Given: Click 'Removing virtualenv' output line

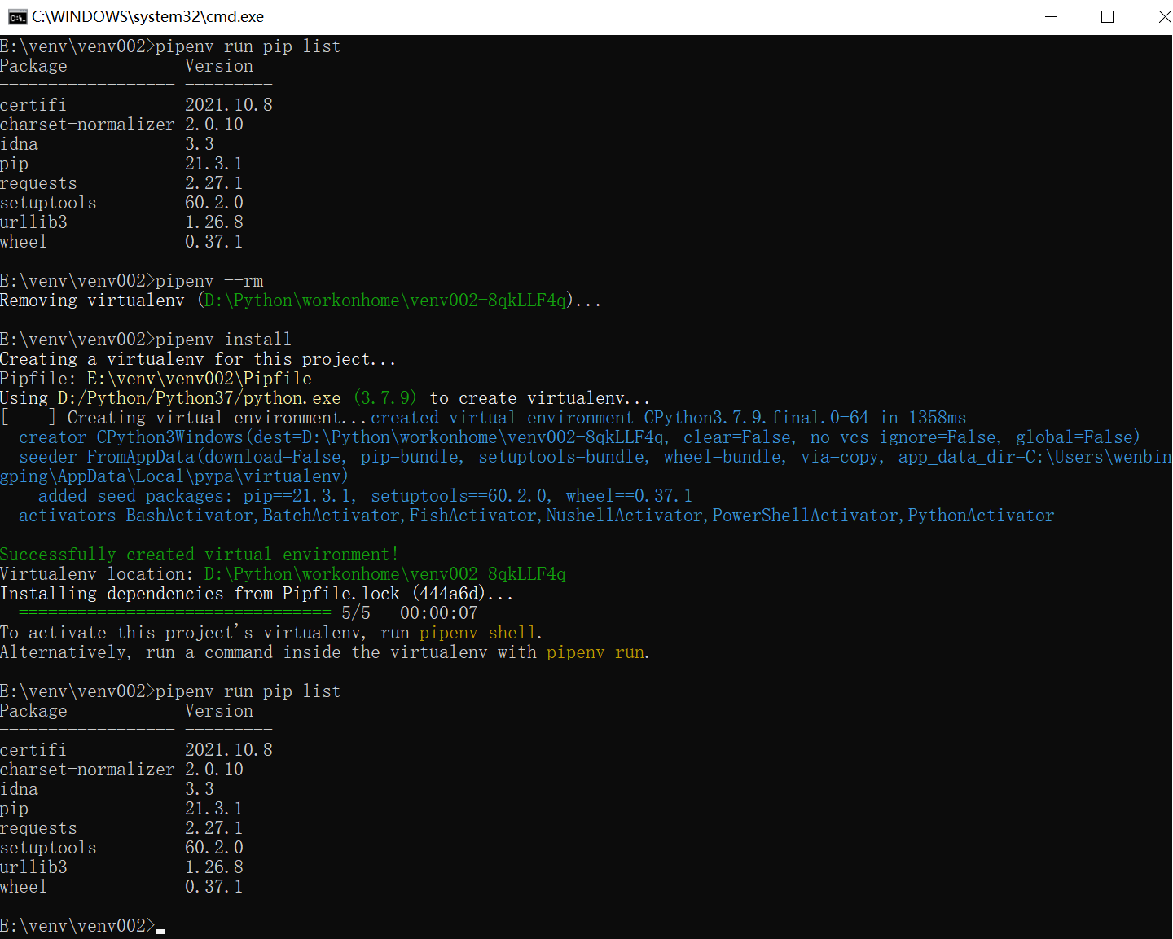Looking at the screenshot, I should tap(301, 301).
